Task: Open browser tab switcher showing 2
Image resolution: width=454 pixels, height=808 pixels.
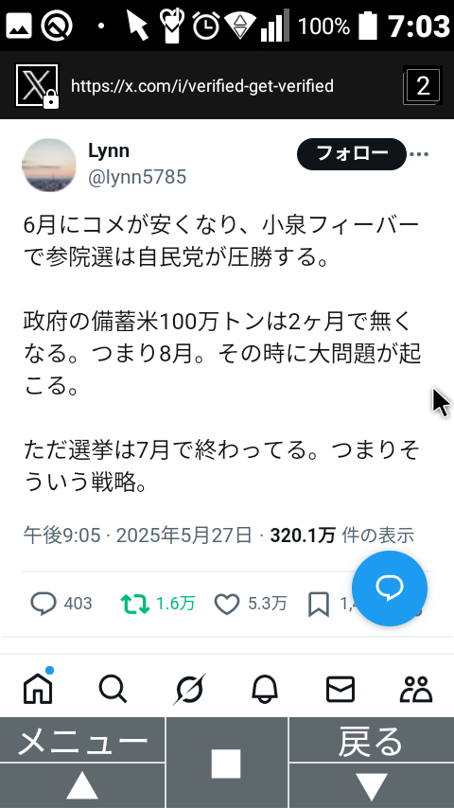Action: pyautogui.click(x=423, y=85)
